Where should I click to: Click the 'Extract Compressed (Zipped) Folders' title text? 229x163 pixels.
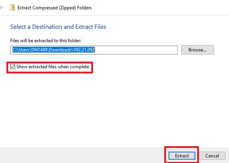54,8
